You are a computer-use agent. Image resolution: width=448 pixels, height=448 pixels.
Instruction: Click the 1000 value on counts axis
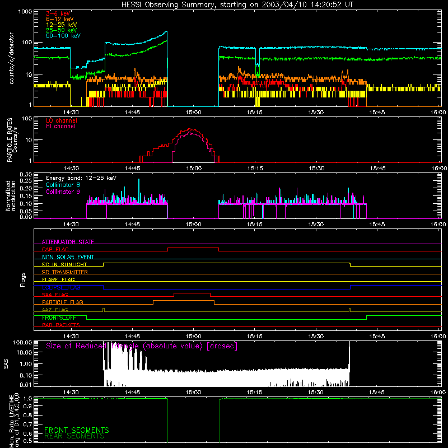(x=25, y=12)
